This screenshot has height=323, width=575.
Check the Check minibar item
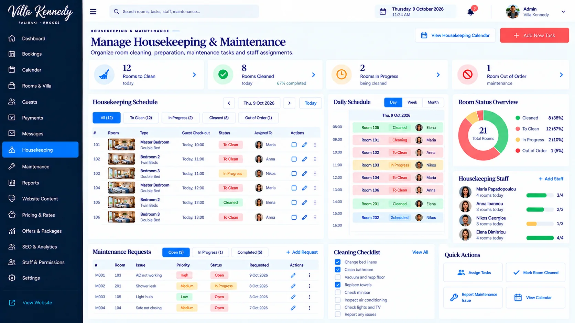pyautogui.click(x=338, y=292)
